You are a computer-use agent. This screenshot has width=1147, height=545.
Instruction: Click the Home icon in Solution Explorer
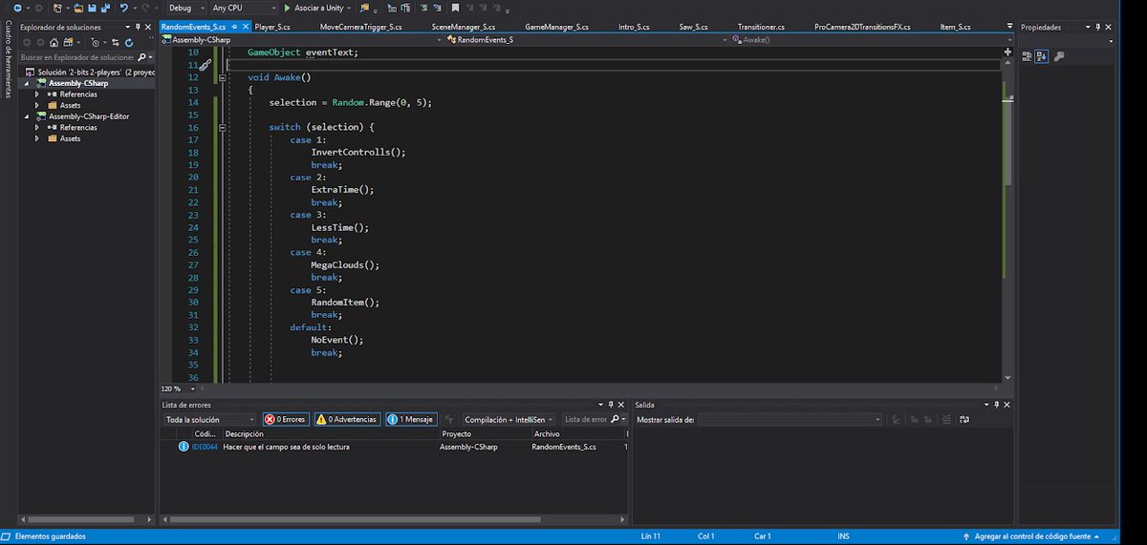pos(54,43)
